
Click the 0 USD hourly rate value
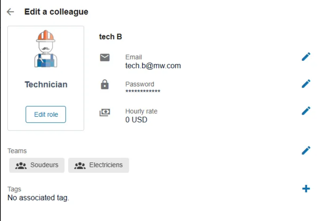[x=136, y=120]
